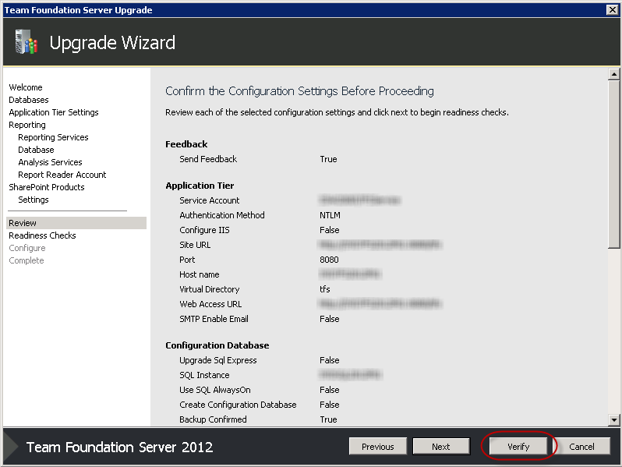Select the Database sub-step under Reporting

(36, 150)
